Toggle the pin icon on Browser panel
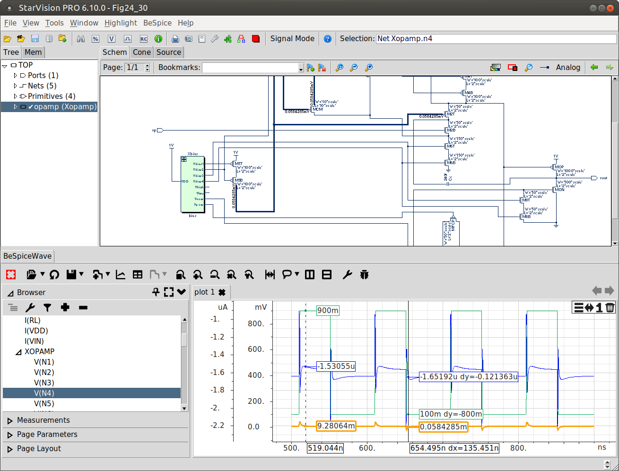 [x=156, y=292]
